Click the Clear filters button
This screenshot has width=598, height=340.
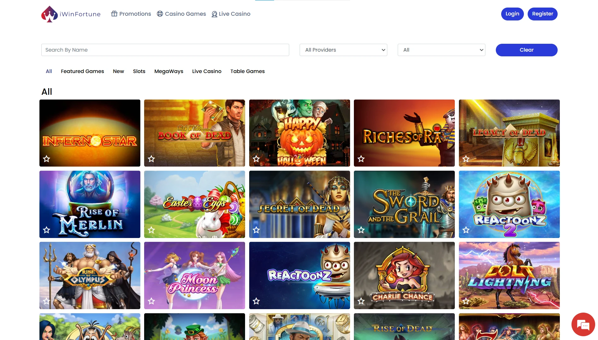tap(527, 50)
